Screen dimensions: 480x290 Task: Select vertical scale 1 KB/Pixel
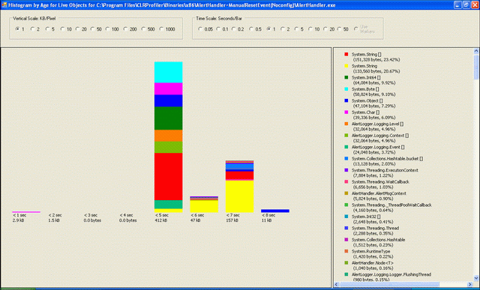click(18, 29)
